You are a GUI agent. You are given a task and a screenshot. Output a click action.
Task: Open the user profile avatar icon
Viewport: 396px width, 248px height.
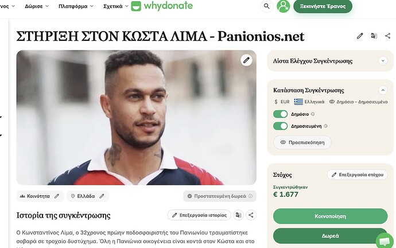(283, 6)
